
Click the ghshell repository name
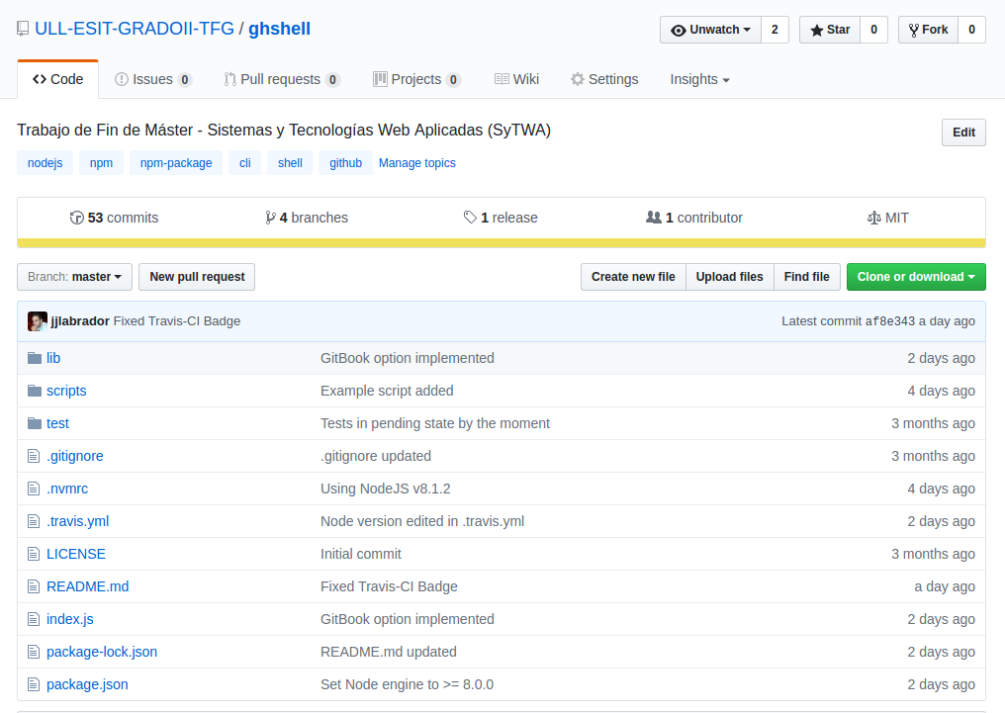[x=280, y=29]
